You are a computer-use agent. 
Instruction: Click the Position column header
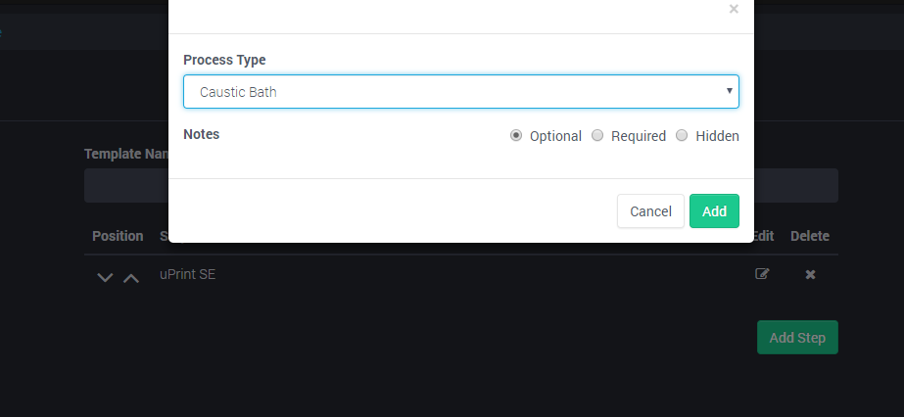click(x=118, y=236)
